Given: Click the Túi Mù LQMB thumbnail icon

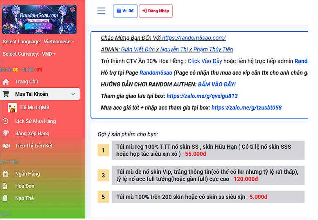Looking at the screenshot, I should 12,108.
